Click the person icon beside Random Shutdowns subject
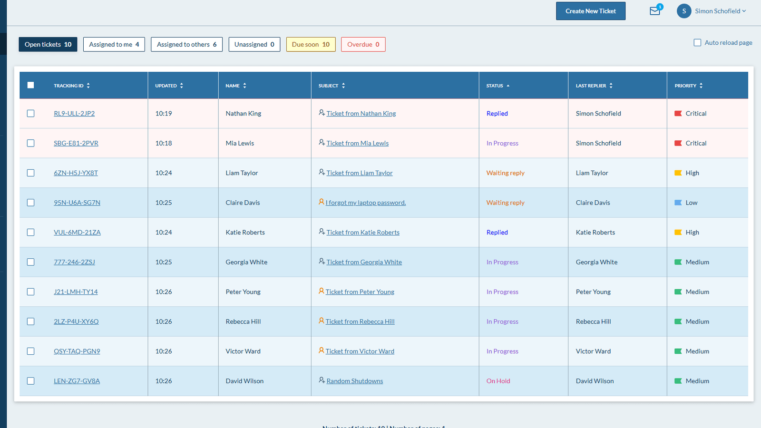This screenshot has width=761, height=428. 322,380
